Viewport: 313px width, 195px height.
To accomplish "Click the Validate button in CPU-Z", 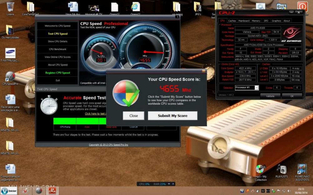I will (x=270, y=96).
